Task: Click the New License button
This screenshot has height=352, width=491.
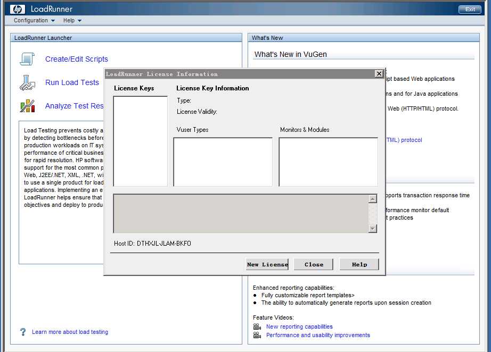Action: (267, 264)
